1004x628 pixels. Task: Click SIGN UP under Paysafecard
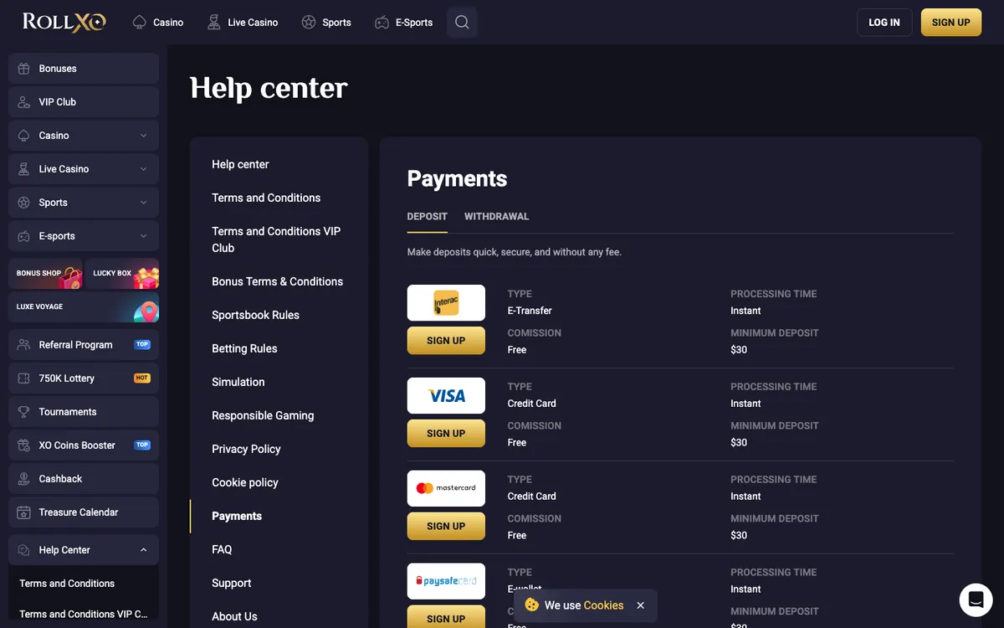click(x=446, y=617)
